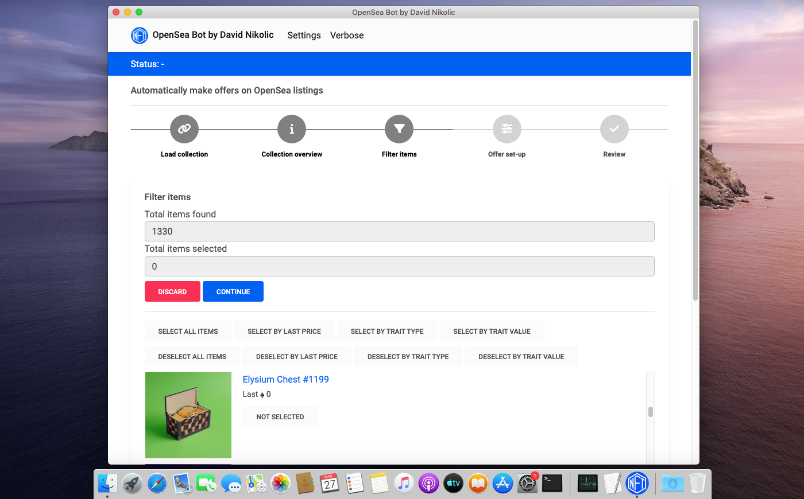
Task: Open Music from the Dock
Action: coord(404,484)
